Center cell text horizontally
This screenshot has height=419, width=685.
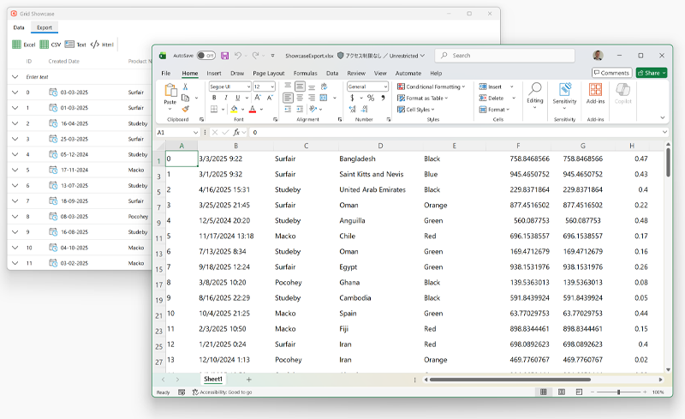[x=300, y=98]
